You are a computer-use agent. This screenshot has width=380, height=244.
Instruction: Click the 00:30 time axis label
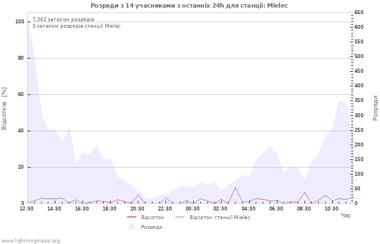click(193, 208)
